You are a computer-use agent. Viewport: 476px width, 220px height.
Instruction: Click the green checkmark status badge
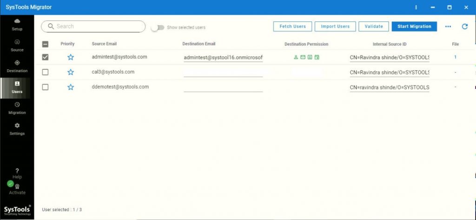(x=10, y=184)
